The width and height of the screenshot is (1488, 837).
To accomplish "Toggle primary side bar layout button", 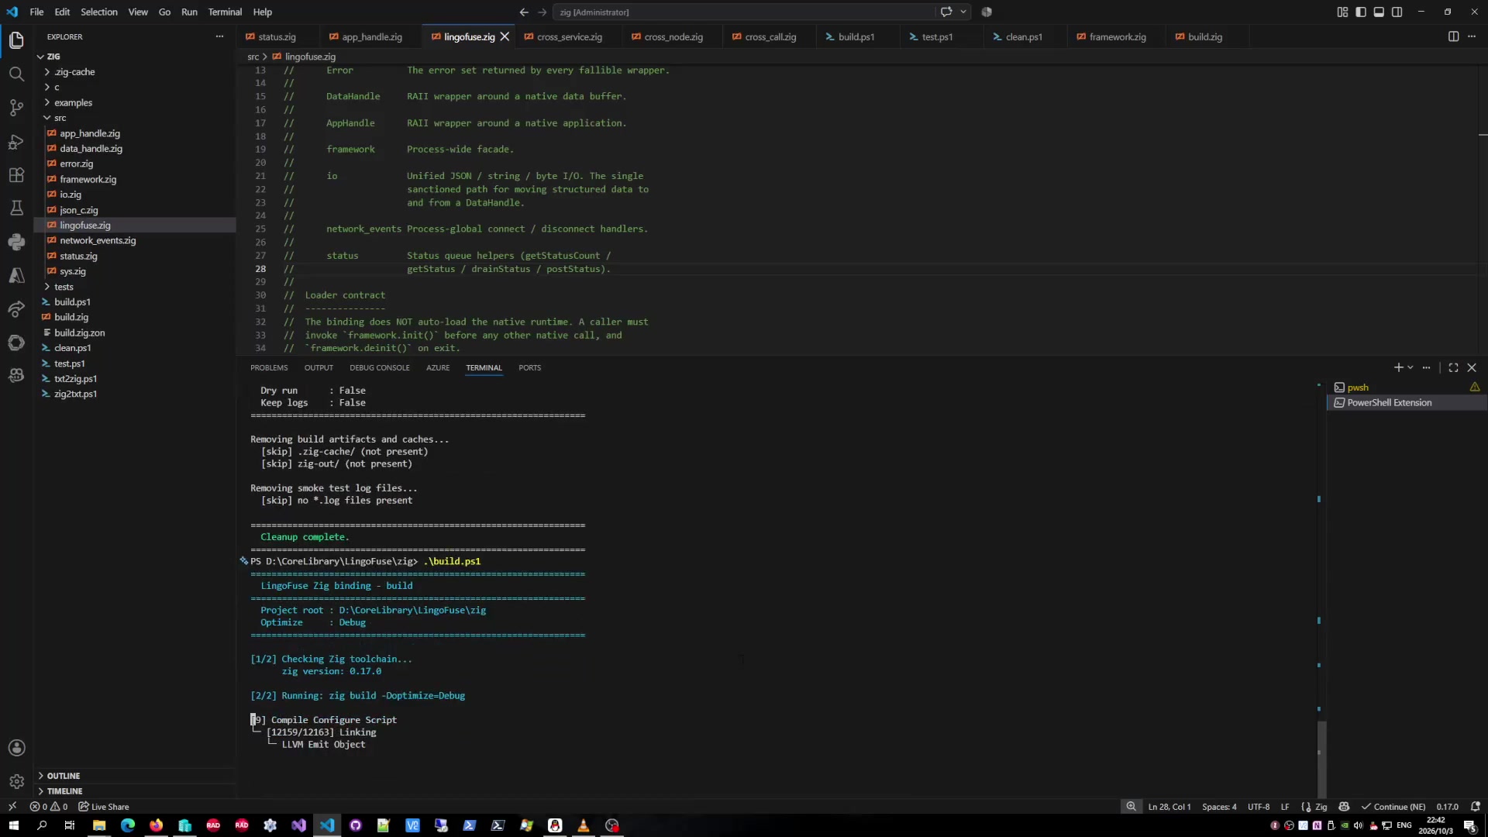I will [x=1361, y=12].
